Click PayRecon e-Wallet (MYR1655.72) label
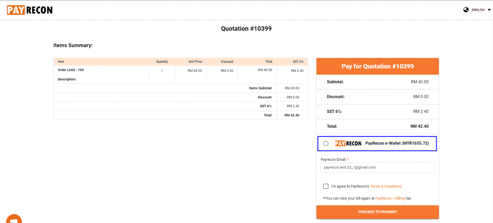This screenshot has width=493, height=223. click(397, 144)
